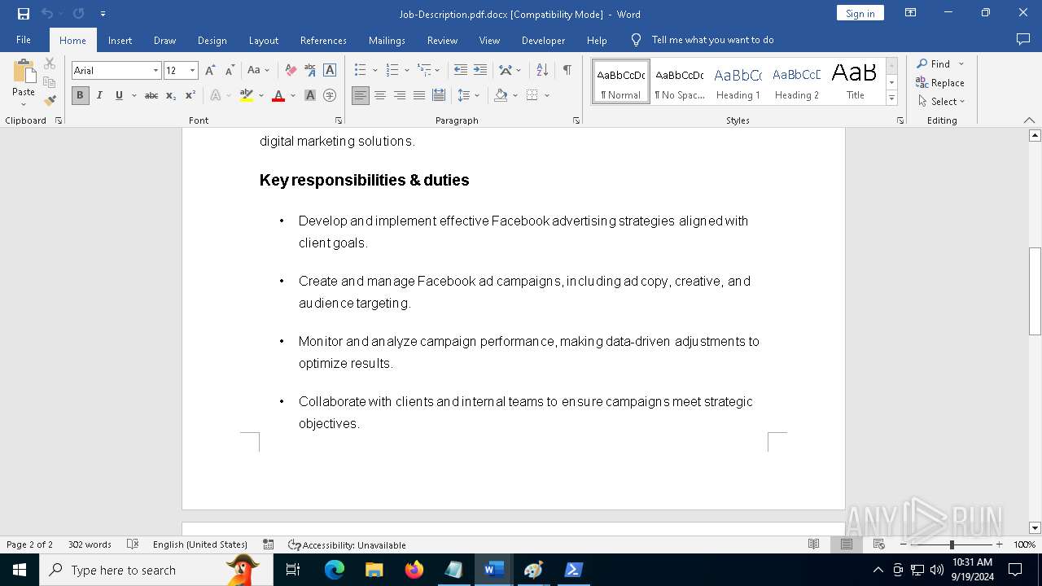Open the Windows Start menu
1042x586 pixels.
point(20,570)
